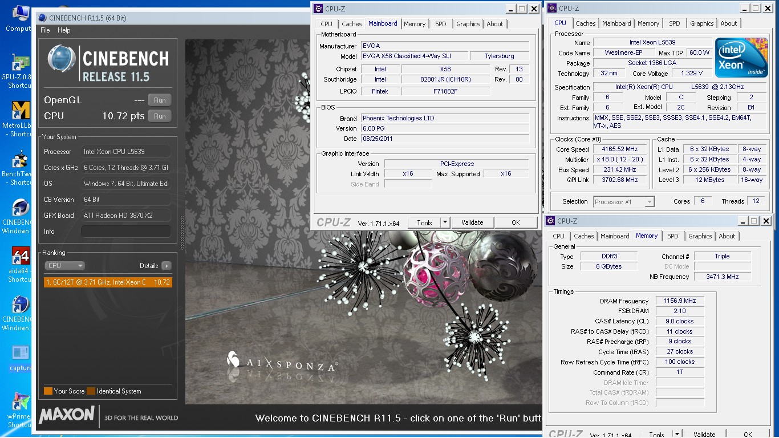This screenshot has height=438, width=779.
Task: Run the CPU benchmark
Action: (x=160, y=116)
